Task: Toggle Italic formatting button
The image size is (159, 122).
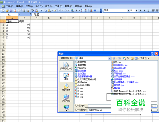Action: 144,11
